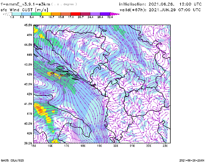Click the 'valid(+67h):' label
Screen dimensions: 210x162
[x=133, y=10]
